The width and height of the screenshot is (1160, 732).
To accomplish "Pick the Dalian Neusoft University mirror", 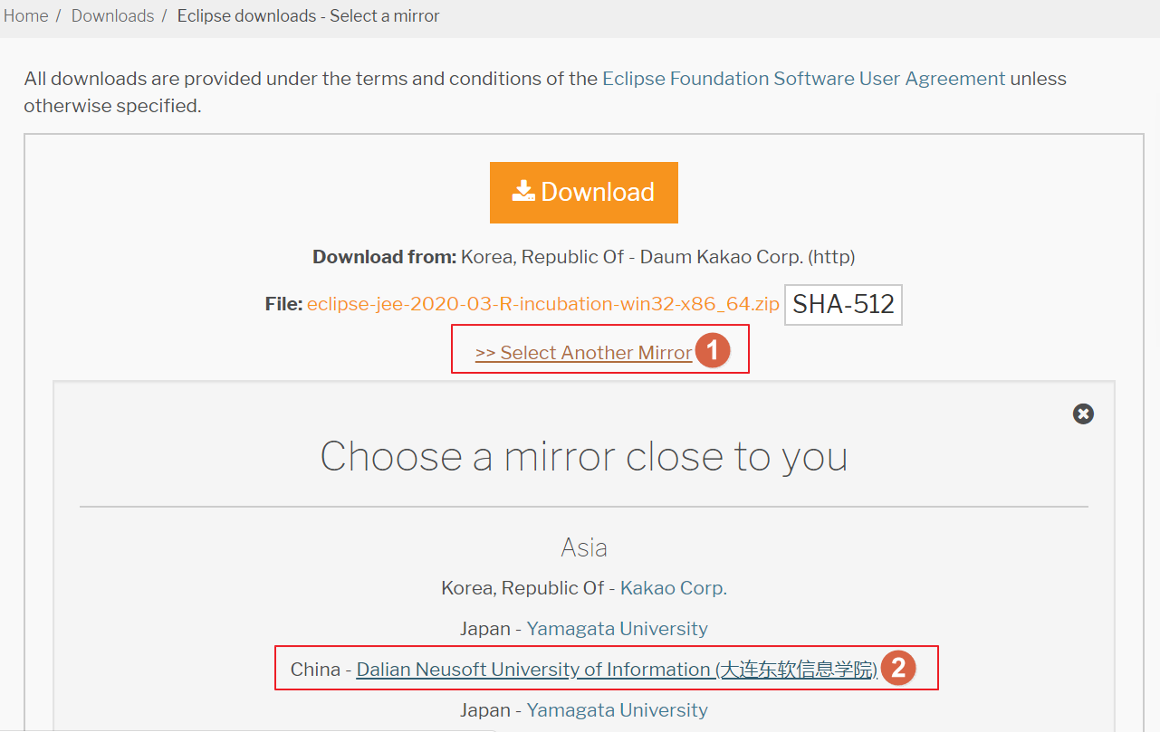I will 616,670.
